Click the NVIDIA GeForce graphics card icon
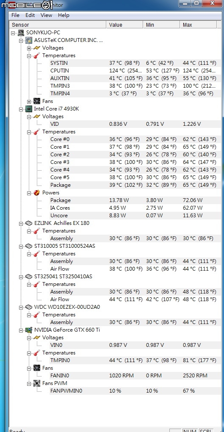Image resolution: width=224 pixels, height=432 pixels. [28, 330]
